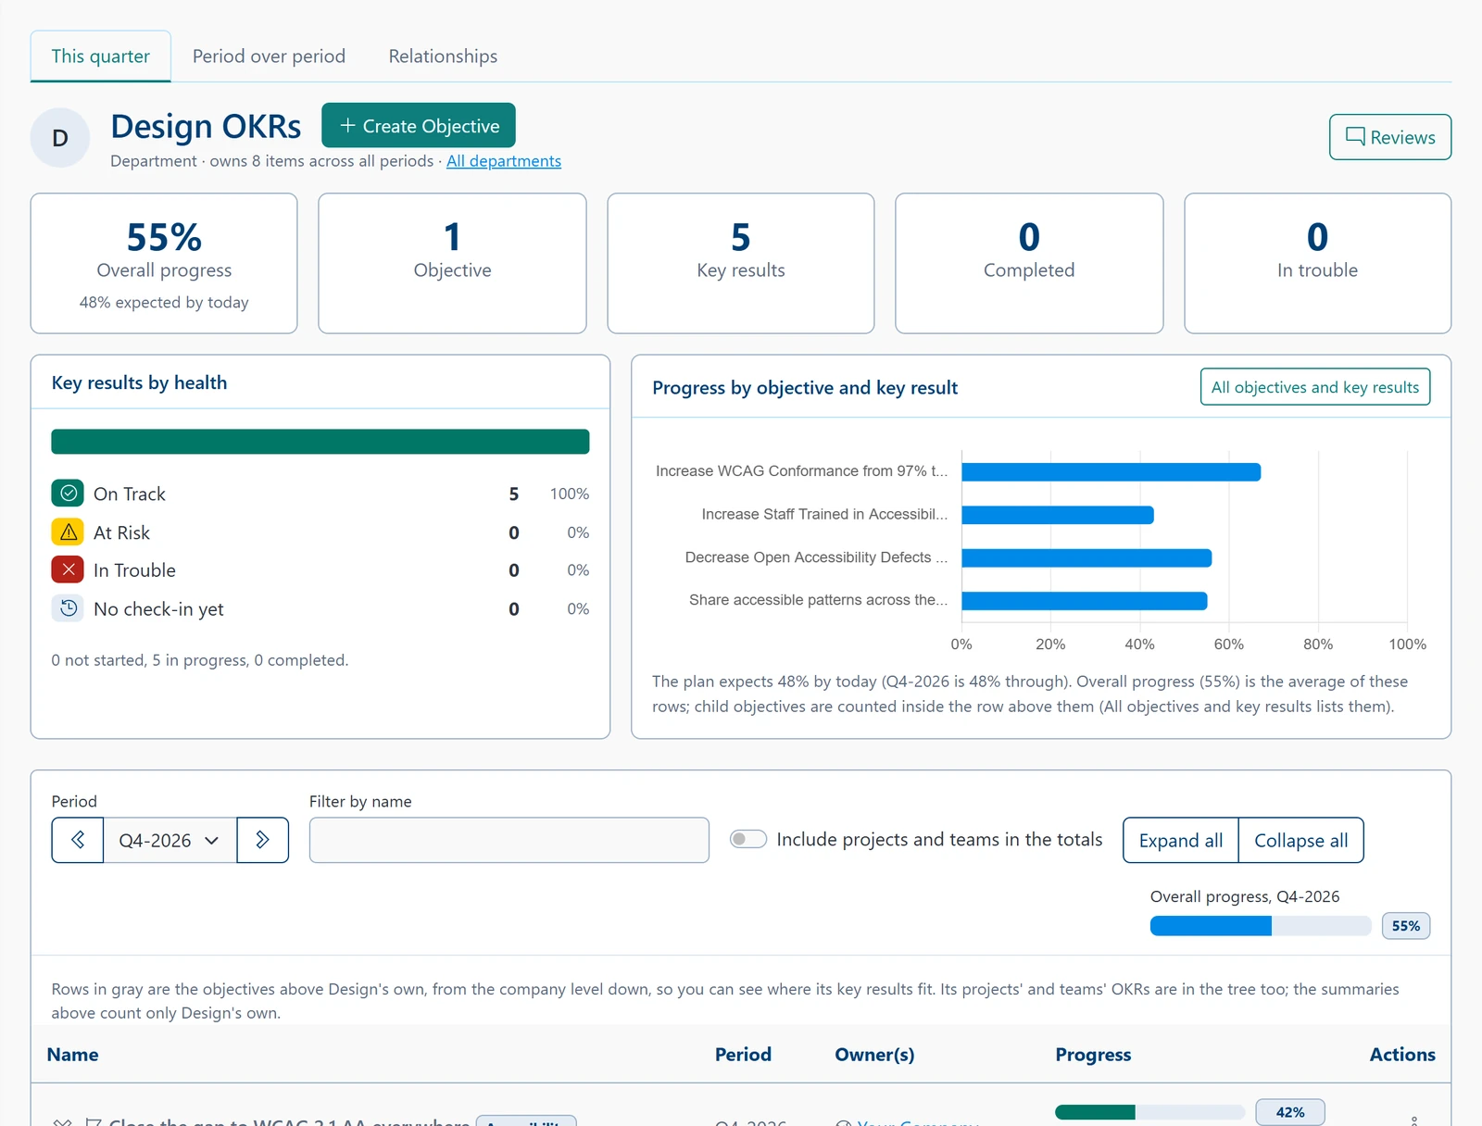The height and width of the screenshot is (1126, 1482).
Task: Click the In Trouble red X icon
Action: [x=68, y=569]
